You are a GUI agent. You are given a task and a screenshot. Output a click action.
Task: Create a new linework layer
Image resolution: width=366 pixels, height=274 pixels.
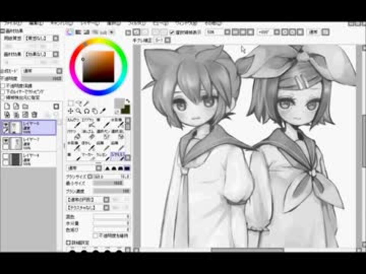16,107
